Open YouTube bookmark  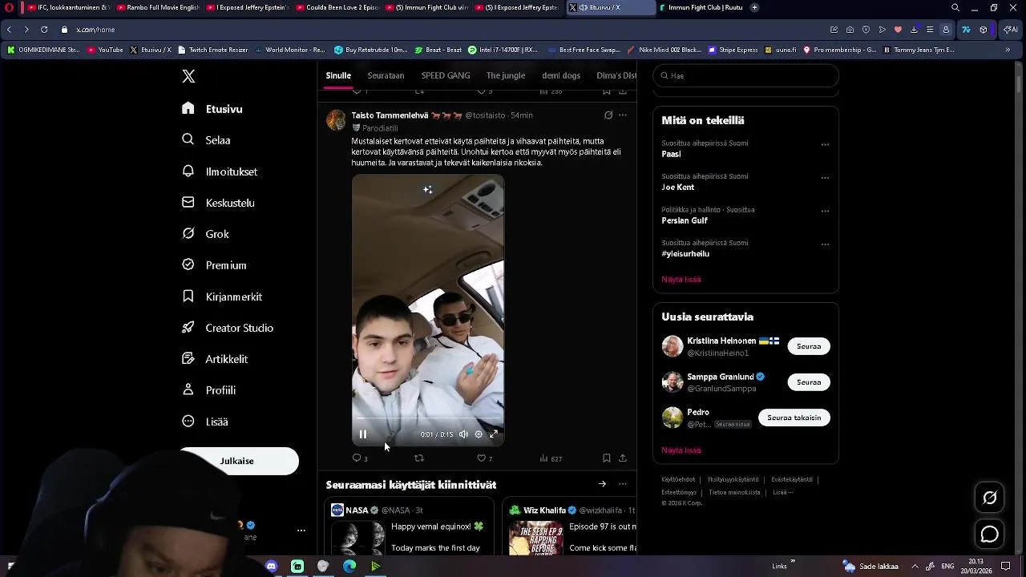(105, 50)
